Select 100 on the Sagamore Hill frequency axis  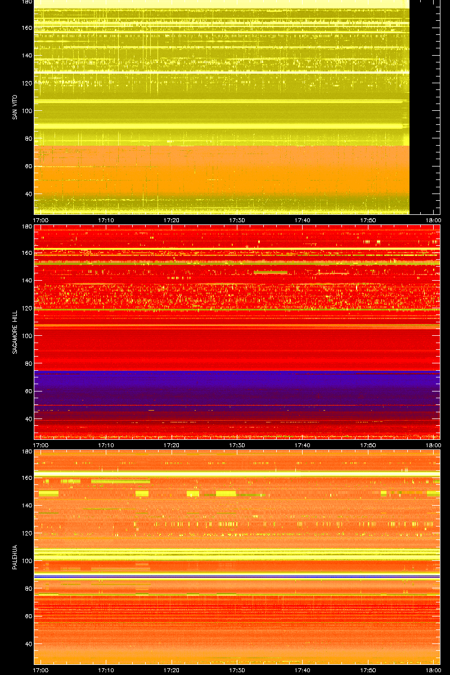pos(26,336)
